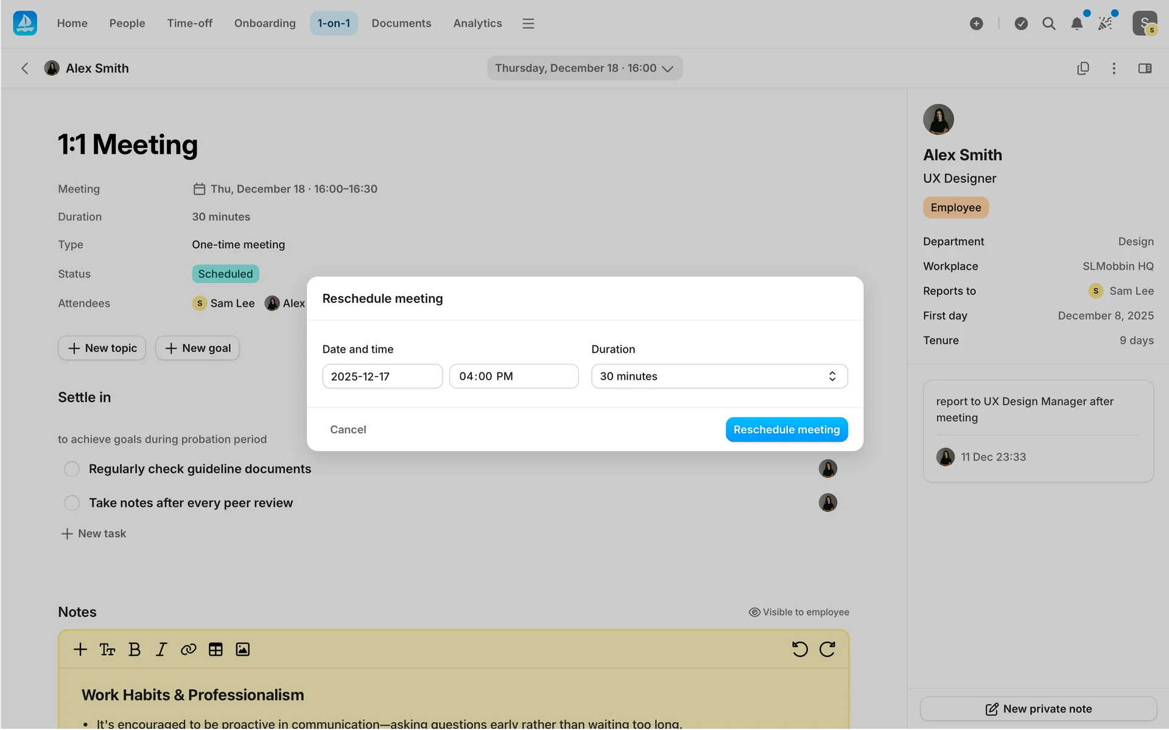Check off Regularly check guideline documents

pos(72,469)
